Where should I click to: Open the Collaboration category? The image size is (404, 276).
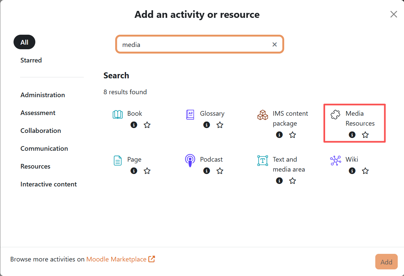point(41,131)
